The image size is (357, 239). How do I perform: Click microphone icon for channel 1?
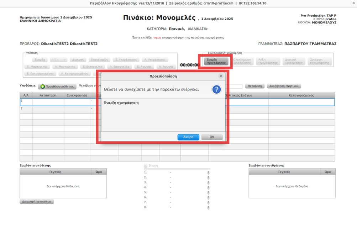tap(208, 173)
